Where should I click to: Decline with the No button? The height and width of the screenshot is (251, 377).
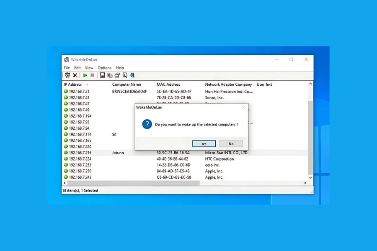coord(231,143)
